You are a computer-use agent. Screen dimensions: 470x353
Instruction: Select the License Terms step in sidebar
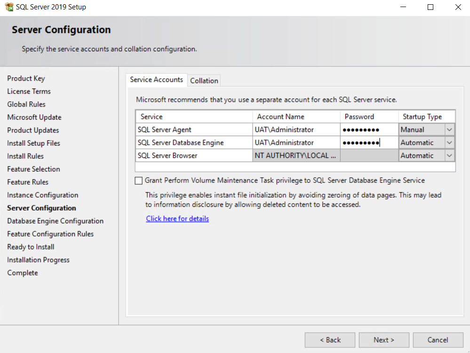[x=29, y=91]
